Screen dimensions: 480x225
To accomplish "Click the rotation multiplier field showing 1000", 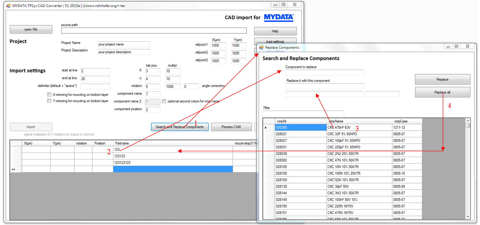I will point(173,87).
